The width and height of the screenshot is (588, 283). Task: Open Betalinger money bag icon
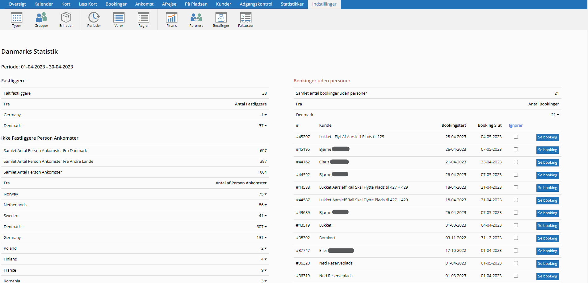(x=221, y=18)
